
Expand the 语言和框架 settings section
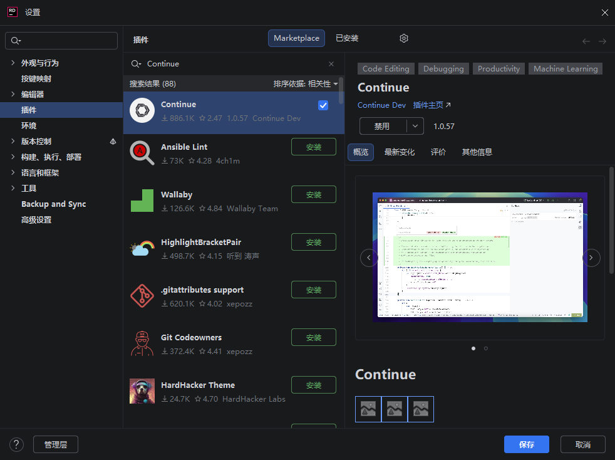click(x=13, y=173)
